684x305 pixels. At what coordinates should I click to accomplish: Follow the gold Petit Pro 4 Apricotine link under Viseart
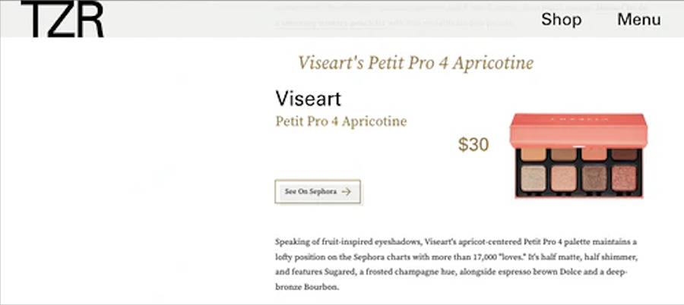pyautogui.click(x=340, y=121)
